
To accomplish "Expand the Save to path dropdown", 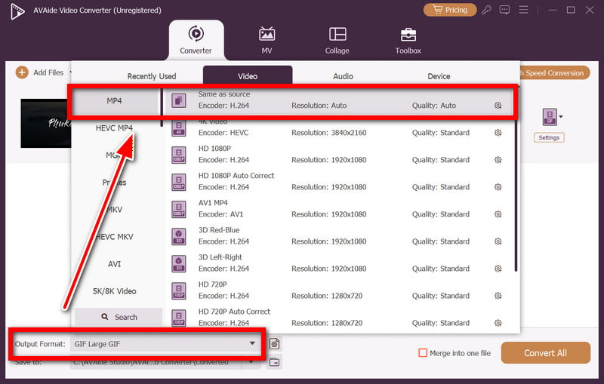I will pos(252,362).
